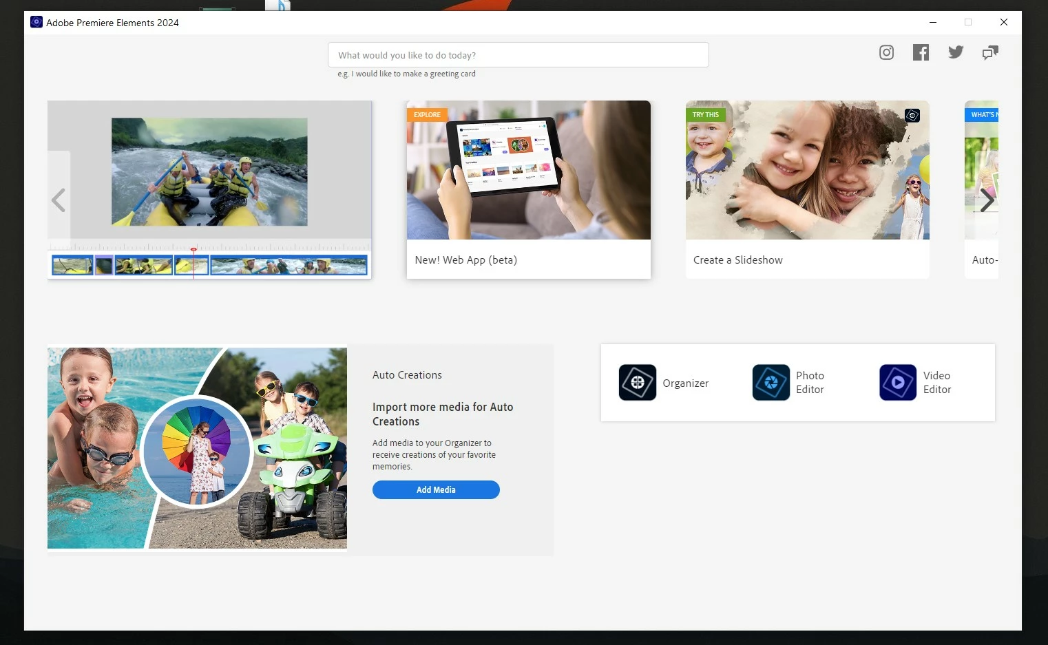Open the New! Web App (beta) card

pos(528,189)
